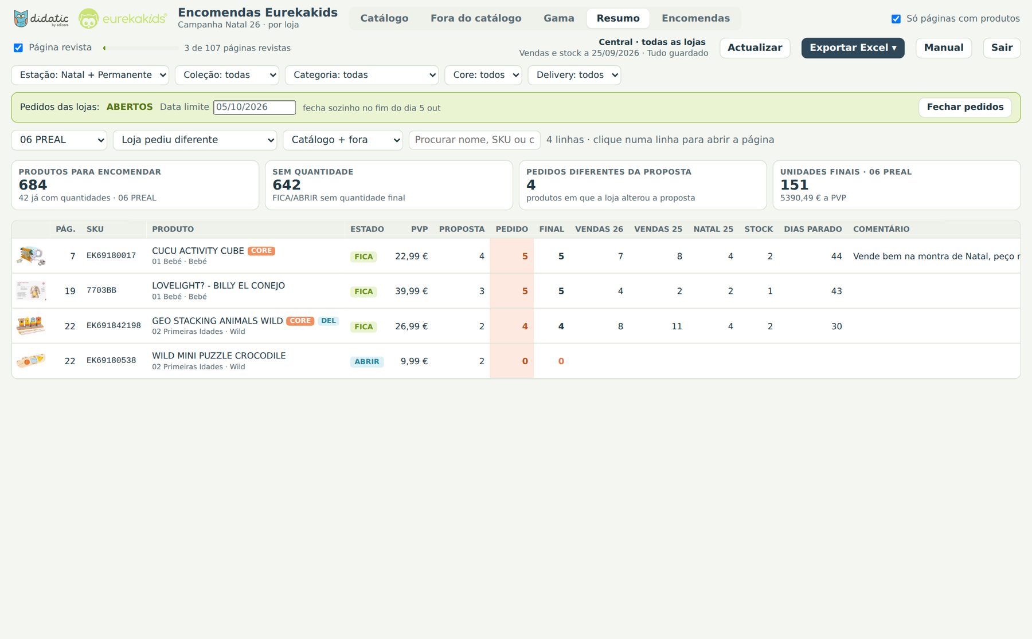This screenshot has width=1032, height=639.
Task: Click final quantity 0 for Crocodile puzzle
Action: 561,361
